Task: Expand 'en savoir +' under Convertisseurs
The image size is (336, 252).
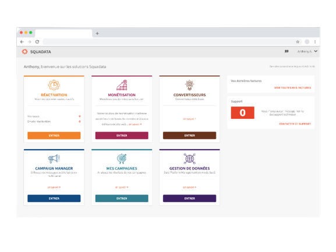Action: 189,119
